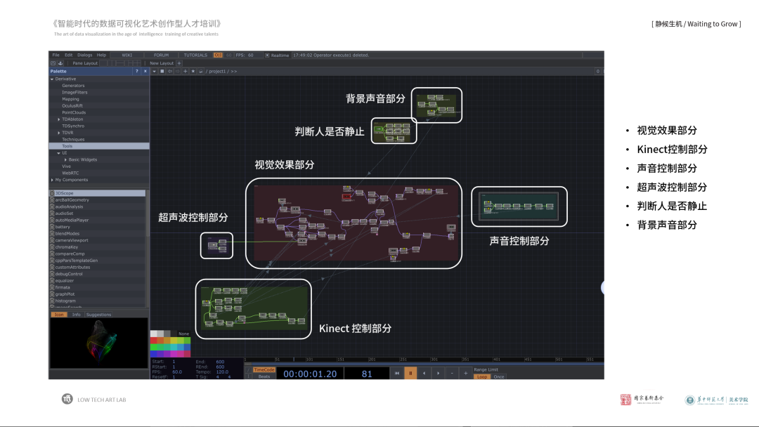Image resolution: width=759 pixels, height=427 pixels.
Task: Step forward one frame with right arrow
Action: point(439,373)
